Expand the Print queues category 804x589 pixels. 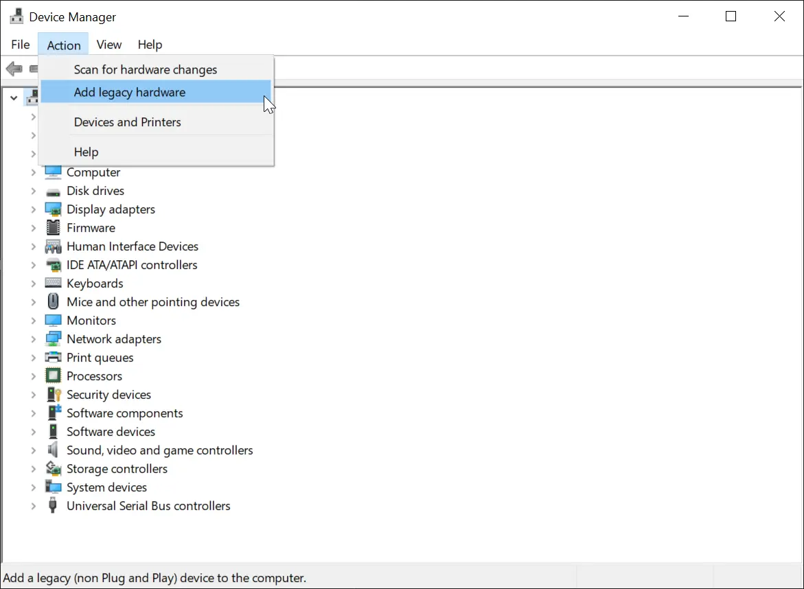pos(34,357)
